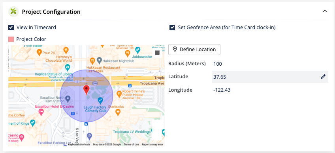Click the red location pin on map
This screenshot has width=335, height=153.
point(86,90)
